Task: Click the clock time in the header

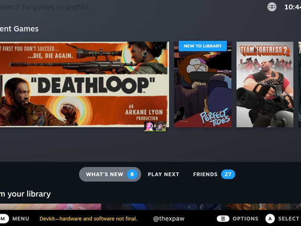Action: click(x=292, y=7)
